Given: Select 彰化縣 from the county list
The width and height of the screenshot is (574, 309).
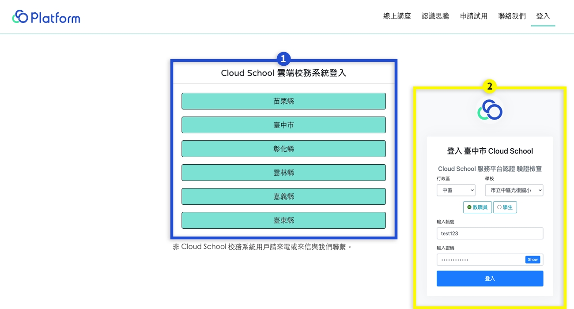Looking at the screenshot, I should [283, 149].
